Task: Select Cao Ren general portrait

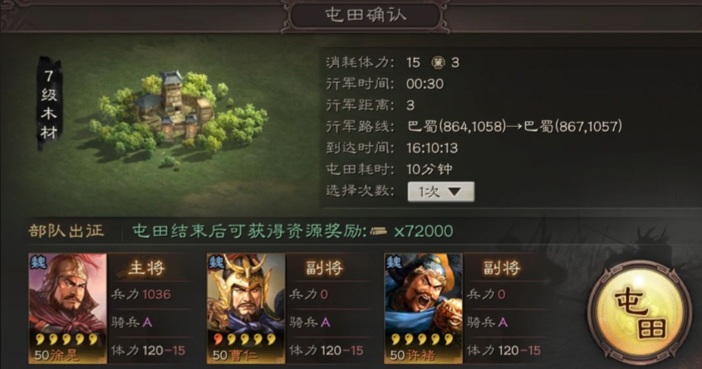Action: click(x=246, y=308)
